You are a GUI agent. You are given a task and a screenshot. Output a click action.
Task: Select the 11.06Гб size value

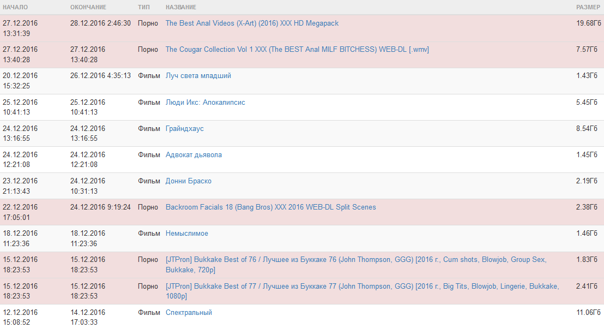pos(588,312)
